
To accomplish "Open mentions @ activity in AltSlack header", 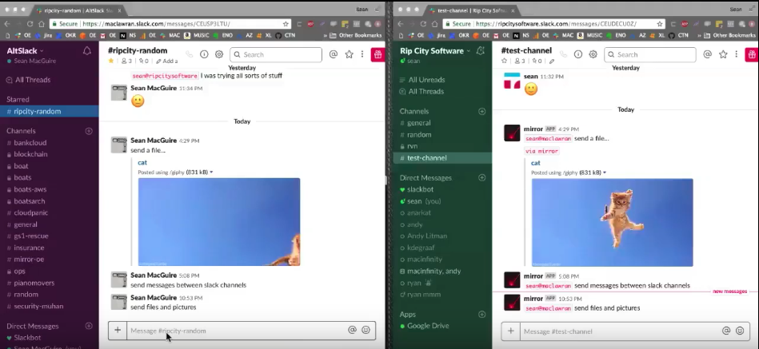I will coord(333,54).
